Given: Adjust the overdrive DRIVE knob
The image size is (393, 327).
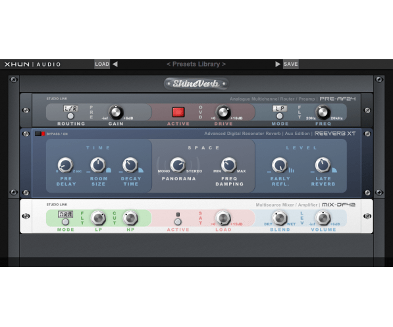Looking at the screenshot, I should pos(223,112).
